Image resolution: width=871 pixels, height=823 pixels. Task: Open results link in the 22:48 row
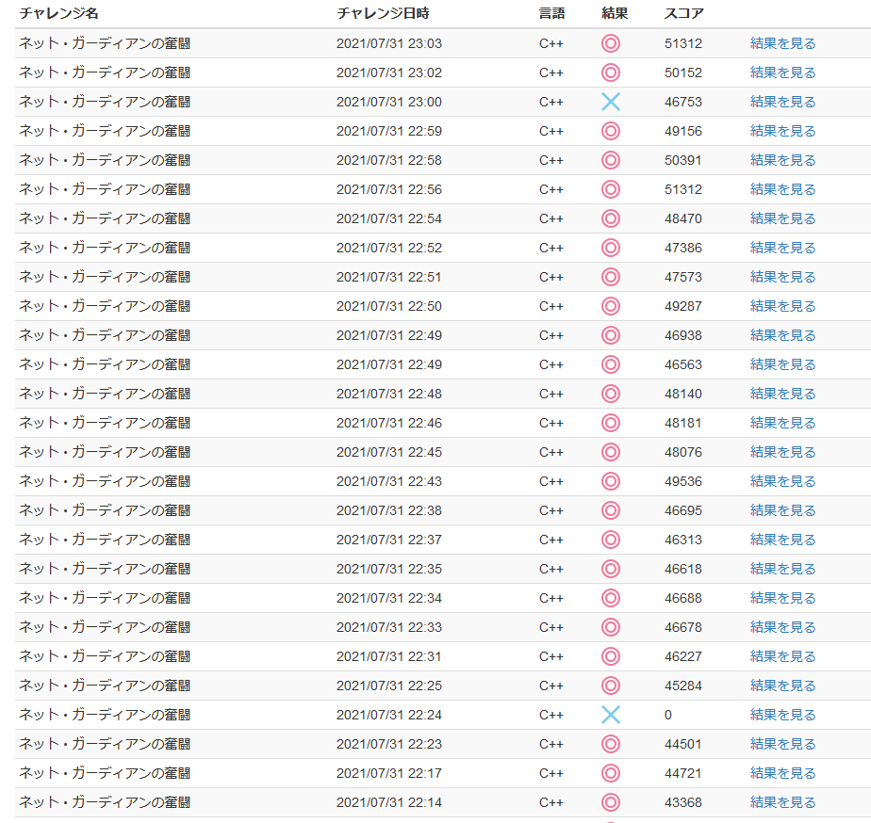point(782,394)
